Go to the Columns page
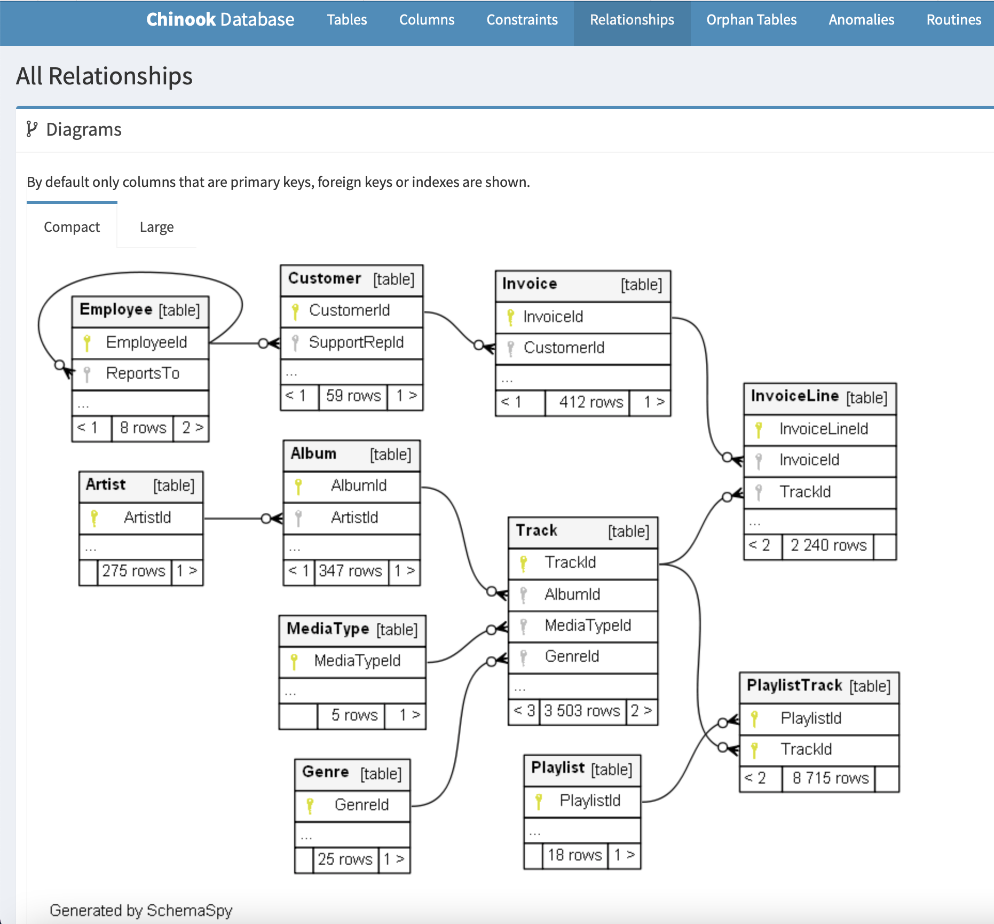Image resolution: width=994 pixels, height=924 pixels. [427, 20]
